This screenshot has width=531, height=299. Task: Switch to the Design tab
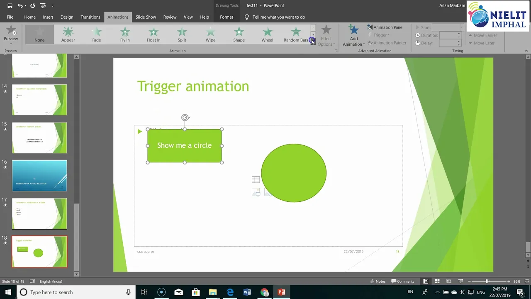[x=67, y=17]
